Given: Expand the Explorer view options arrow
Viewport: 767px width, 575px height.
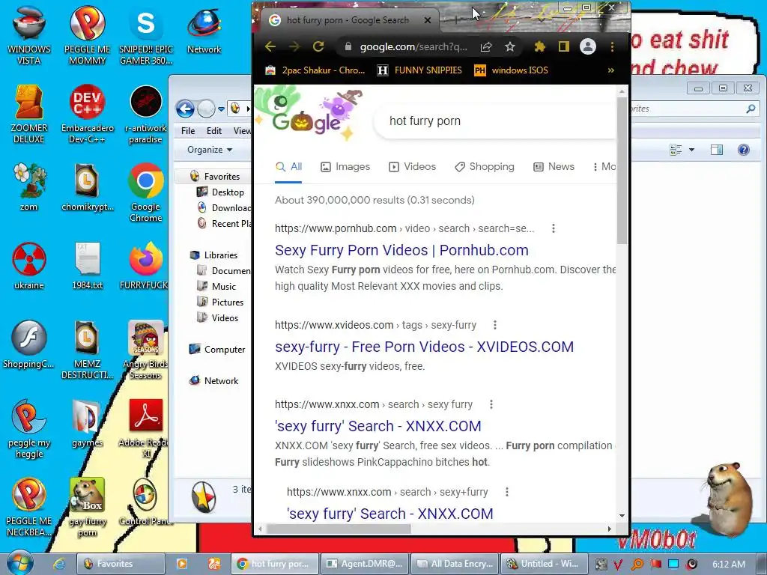Looking at the screenshot, I should 691,150.
